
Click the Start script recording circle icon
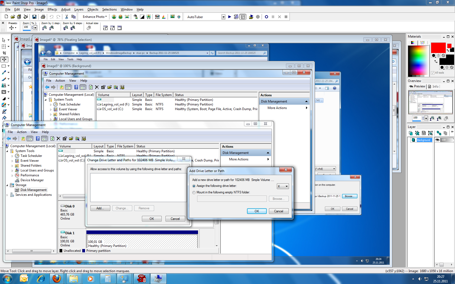coord(266,17)
